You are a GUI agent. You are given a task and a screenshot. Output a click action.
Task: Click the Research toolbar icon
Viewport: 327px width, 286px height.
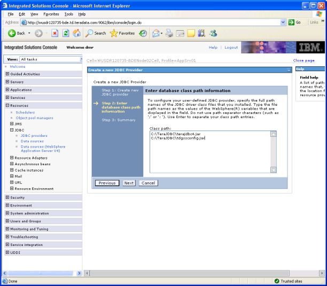201,33
